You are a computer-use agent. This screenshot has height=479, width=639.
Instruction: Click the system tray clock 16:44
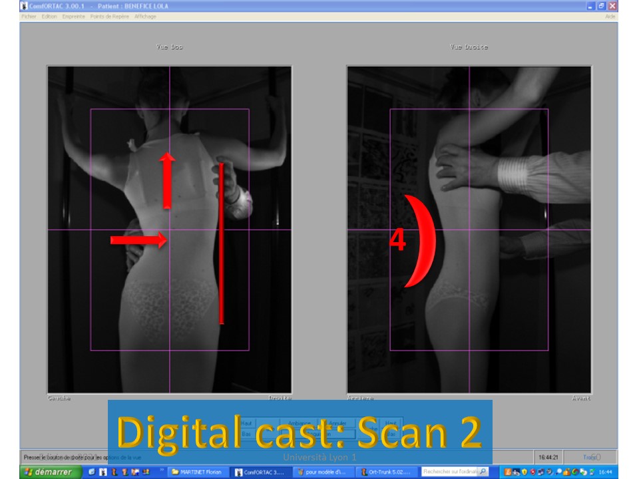pos(605,472)
